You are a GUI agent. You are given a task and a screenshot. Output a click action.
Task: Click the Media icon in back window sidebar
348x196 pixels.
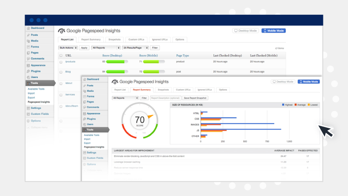pos(28,41)
